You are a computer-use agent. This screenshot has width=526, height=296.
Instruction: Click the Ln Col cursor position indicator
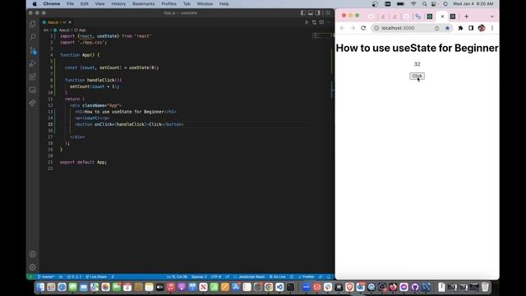pos(177,276)
